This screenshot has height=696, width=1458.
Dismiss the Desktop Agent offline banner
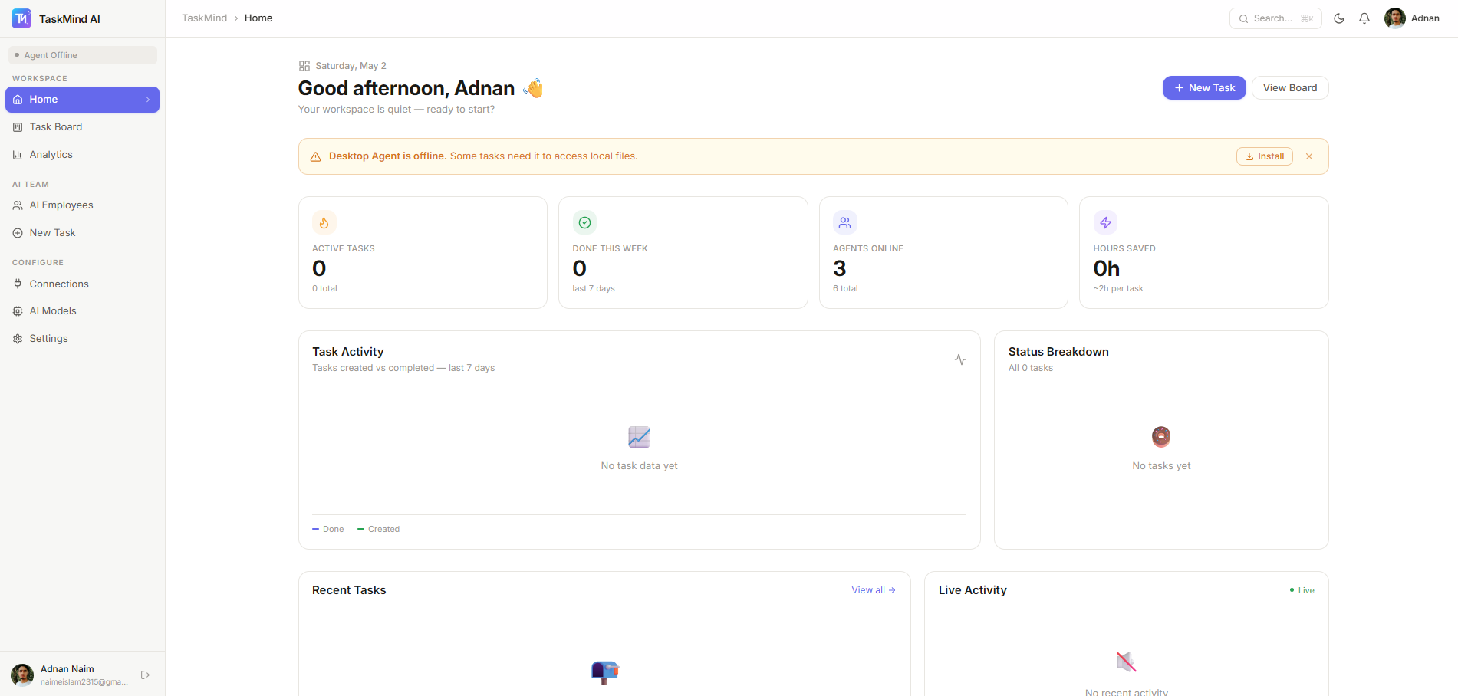tap(1309, 156)
